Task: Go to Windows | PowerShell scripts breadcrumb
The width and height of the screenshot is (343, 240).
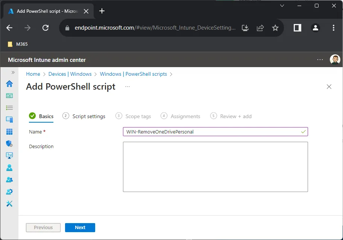Action: tap(134, 74)
